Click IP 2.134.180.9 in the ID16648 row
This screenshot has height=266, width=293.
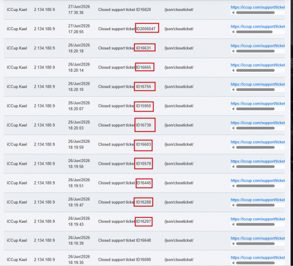44,240
